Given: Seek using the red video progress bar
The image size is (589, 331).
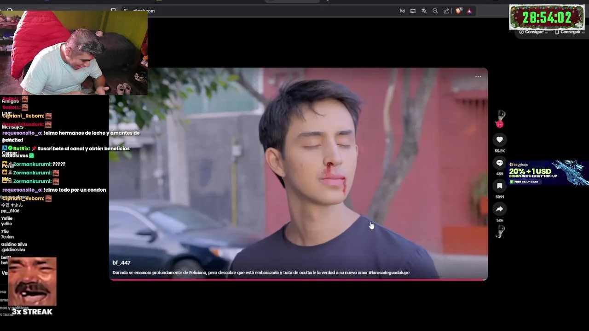Looking at the screenshot, I should [x=298, y=279].
